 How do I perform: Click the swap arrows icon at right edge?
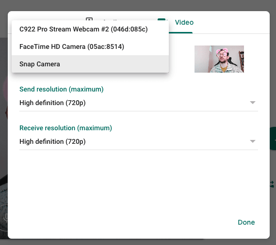[x=272, y=184]
